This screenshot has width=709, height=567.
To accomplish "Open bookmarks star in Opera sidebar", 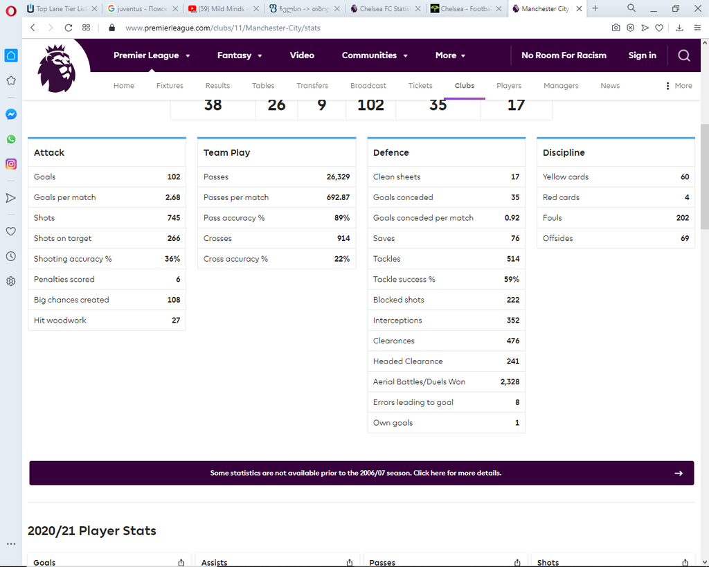I will (x=11, y=80).
